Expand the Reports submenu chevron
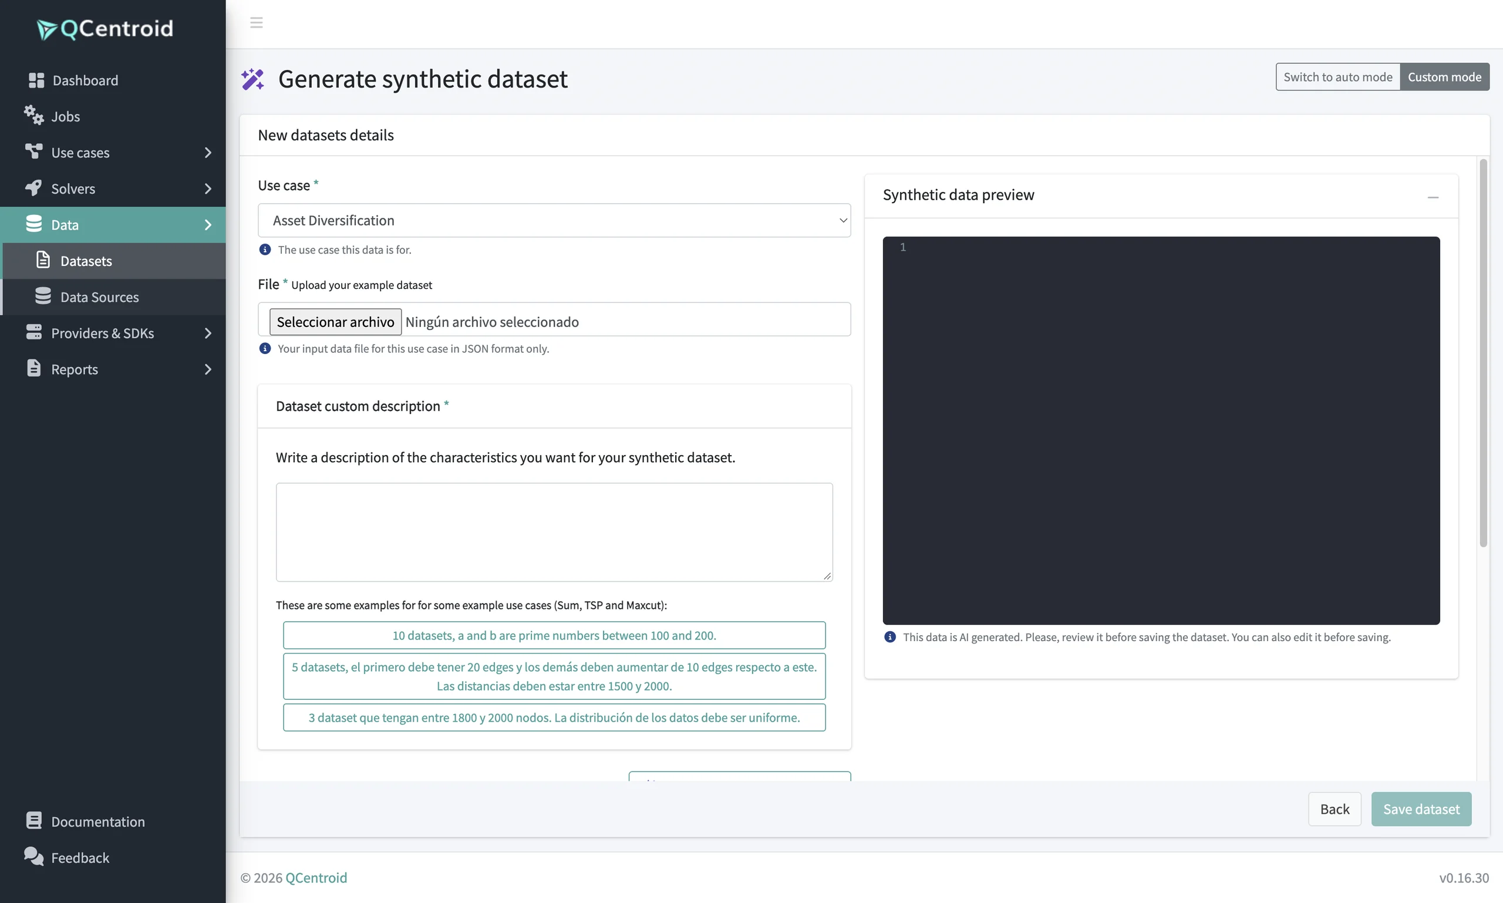The image size is (1503, 903). [x=207, y=369]
